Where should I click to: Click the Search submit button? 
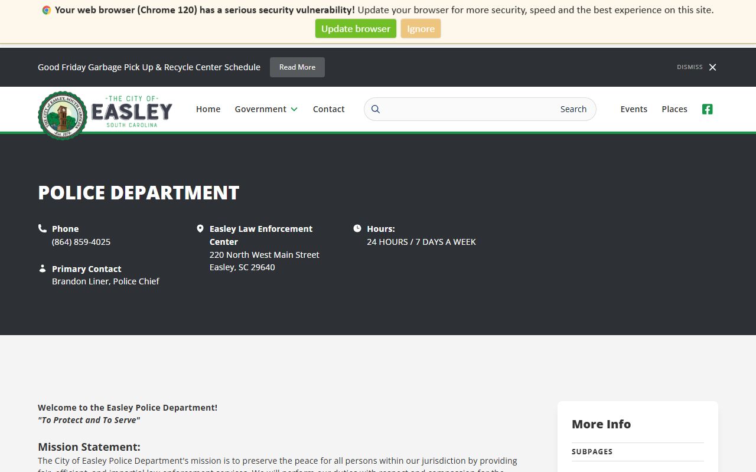tap(573, 109)
